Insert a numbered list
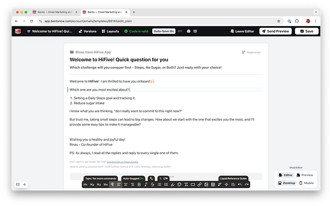The height and width of the screenshot is (206, 332). [x=166, y=184]
